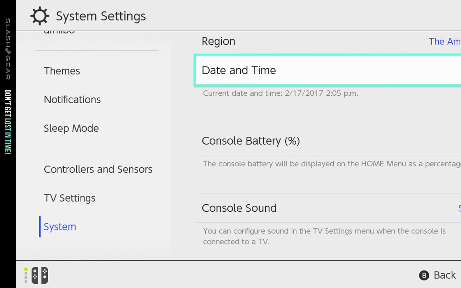
Task: Open the Console Sound setting
Action: [328, 208]
